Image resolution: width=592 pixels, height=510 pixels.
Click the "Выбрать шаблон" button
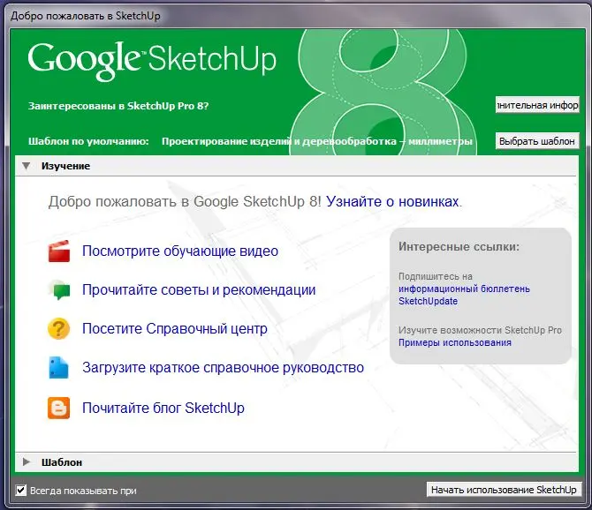pyautogui.click(x=537, y=141)
